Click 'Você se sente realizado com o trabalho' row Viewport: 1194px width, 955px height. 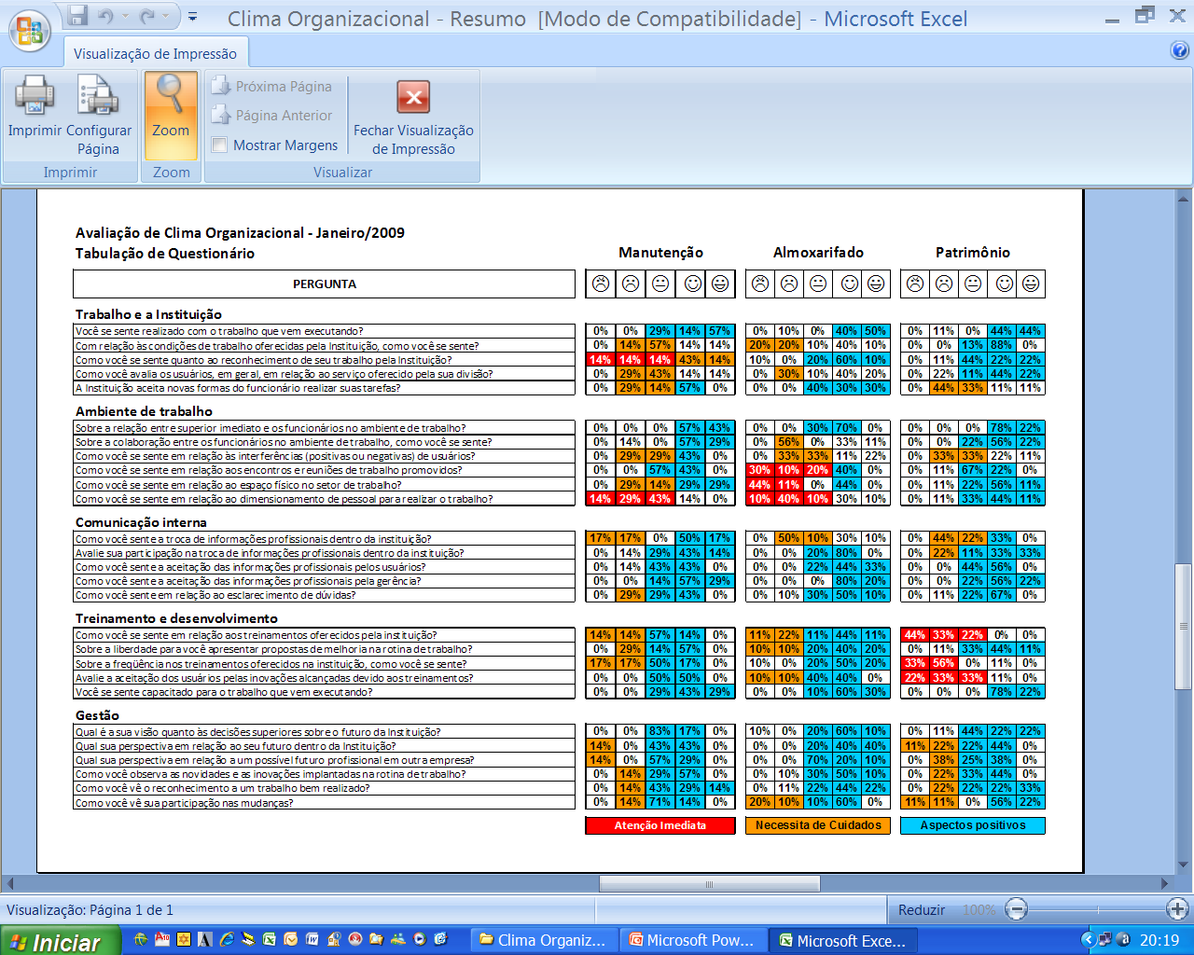click(324, 331)
